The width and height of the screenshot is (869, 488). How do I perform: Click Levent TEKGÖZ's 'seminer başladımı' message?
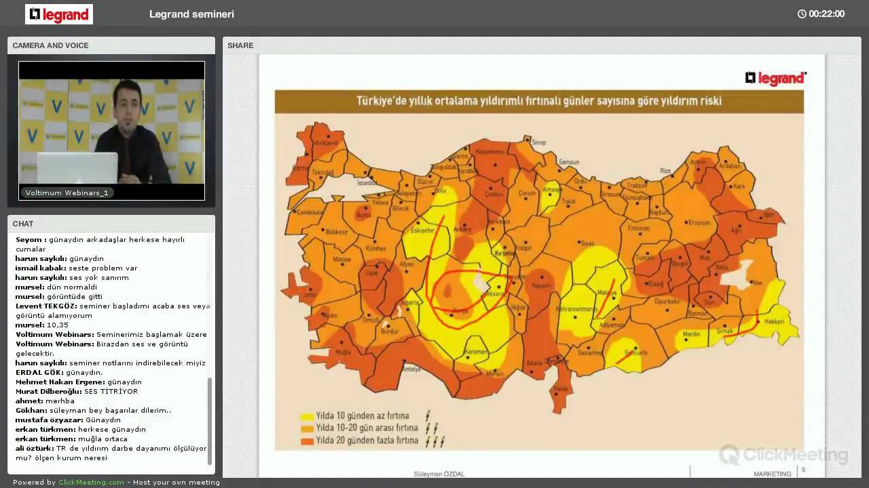[113, 310]
